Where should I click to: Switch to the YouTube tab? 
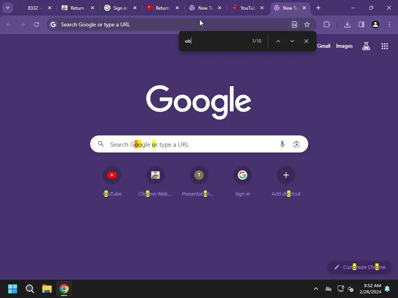tap(247, 8)
